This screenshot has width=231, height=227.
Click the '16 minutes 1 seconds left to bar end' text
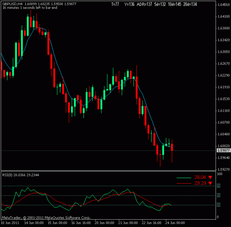coord(30,8)
